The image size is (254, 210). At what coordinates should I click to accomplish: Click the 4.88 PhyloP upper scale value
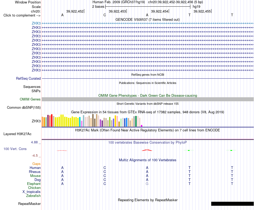point(34,142)
